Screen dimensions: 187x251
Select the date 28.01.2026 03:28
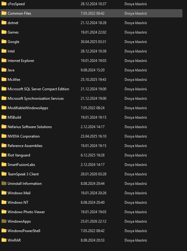click(x=94, y=174)
